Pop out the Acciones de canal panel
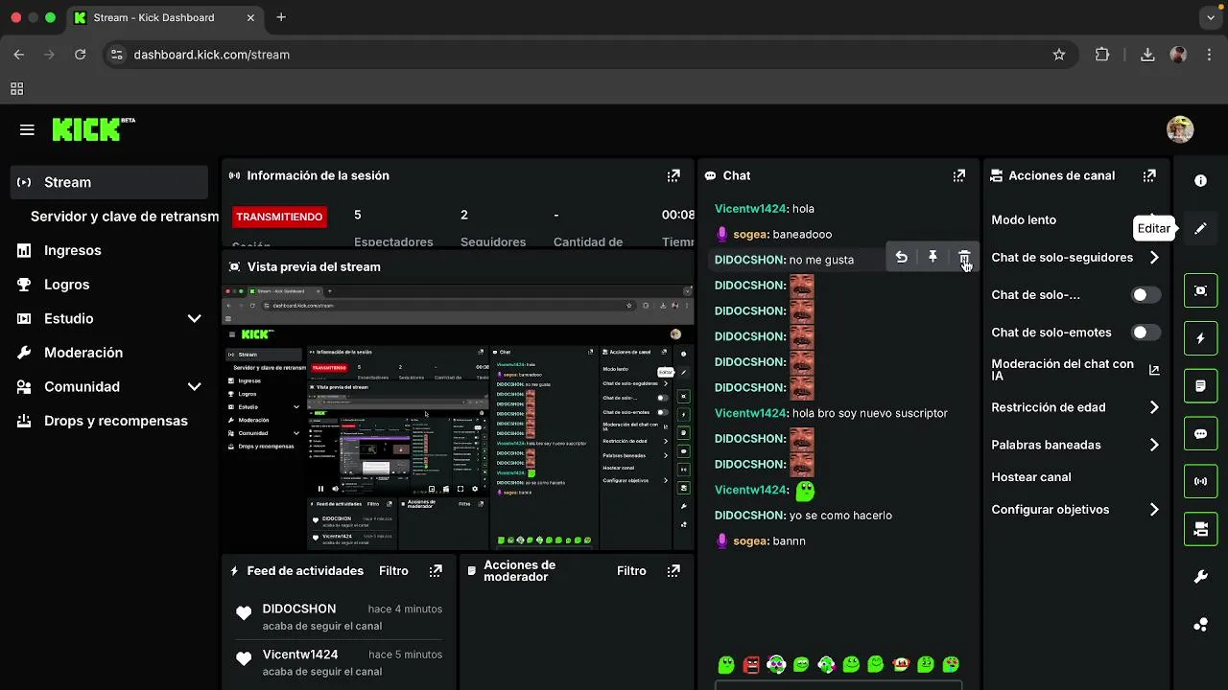The image size is (1228, 690). pos(1149,175)
